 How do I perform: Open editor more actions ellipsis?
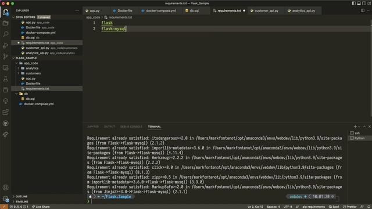369,10
